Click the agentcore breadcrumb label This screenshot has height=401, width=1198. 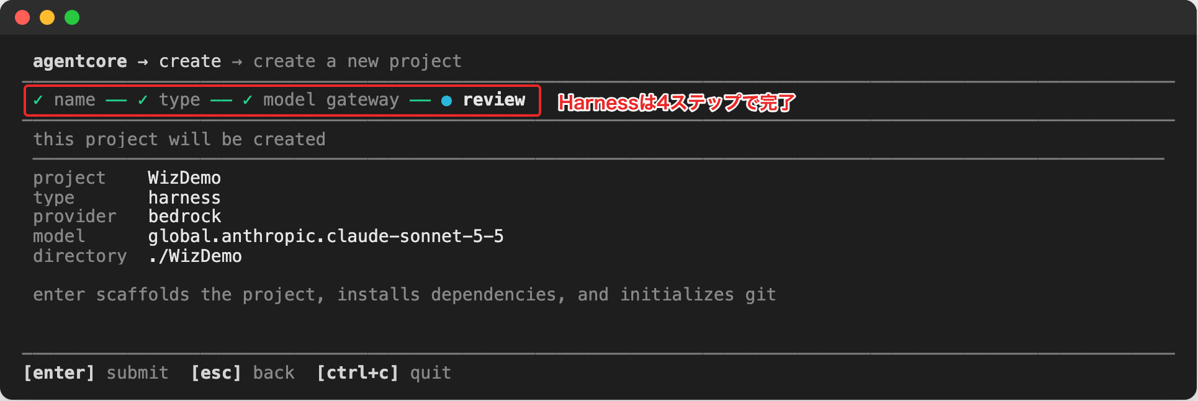pyautogui.click(x=80, y=61)
